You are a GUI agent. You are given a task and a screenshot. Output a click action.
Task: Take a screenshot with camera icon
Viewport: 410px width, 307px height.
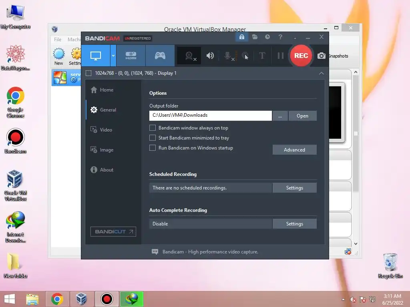tap(322, 56)
